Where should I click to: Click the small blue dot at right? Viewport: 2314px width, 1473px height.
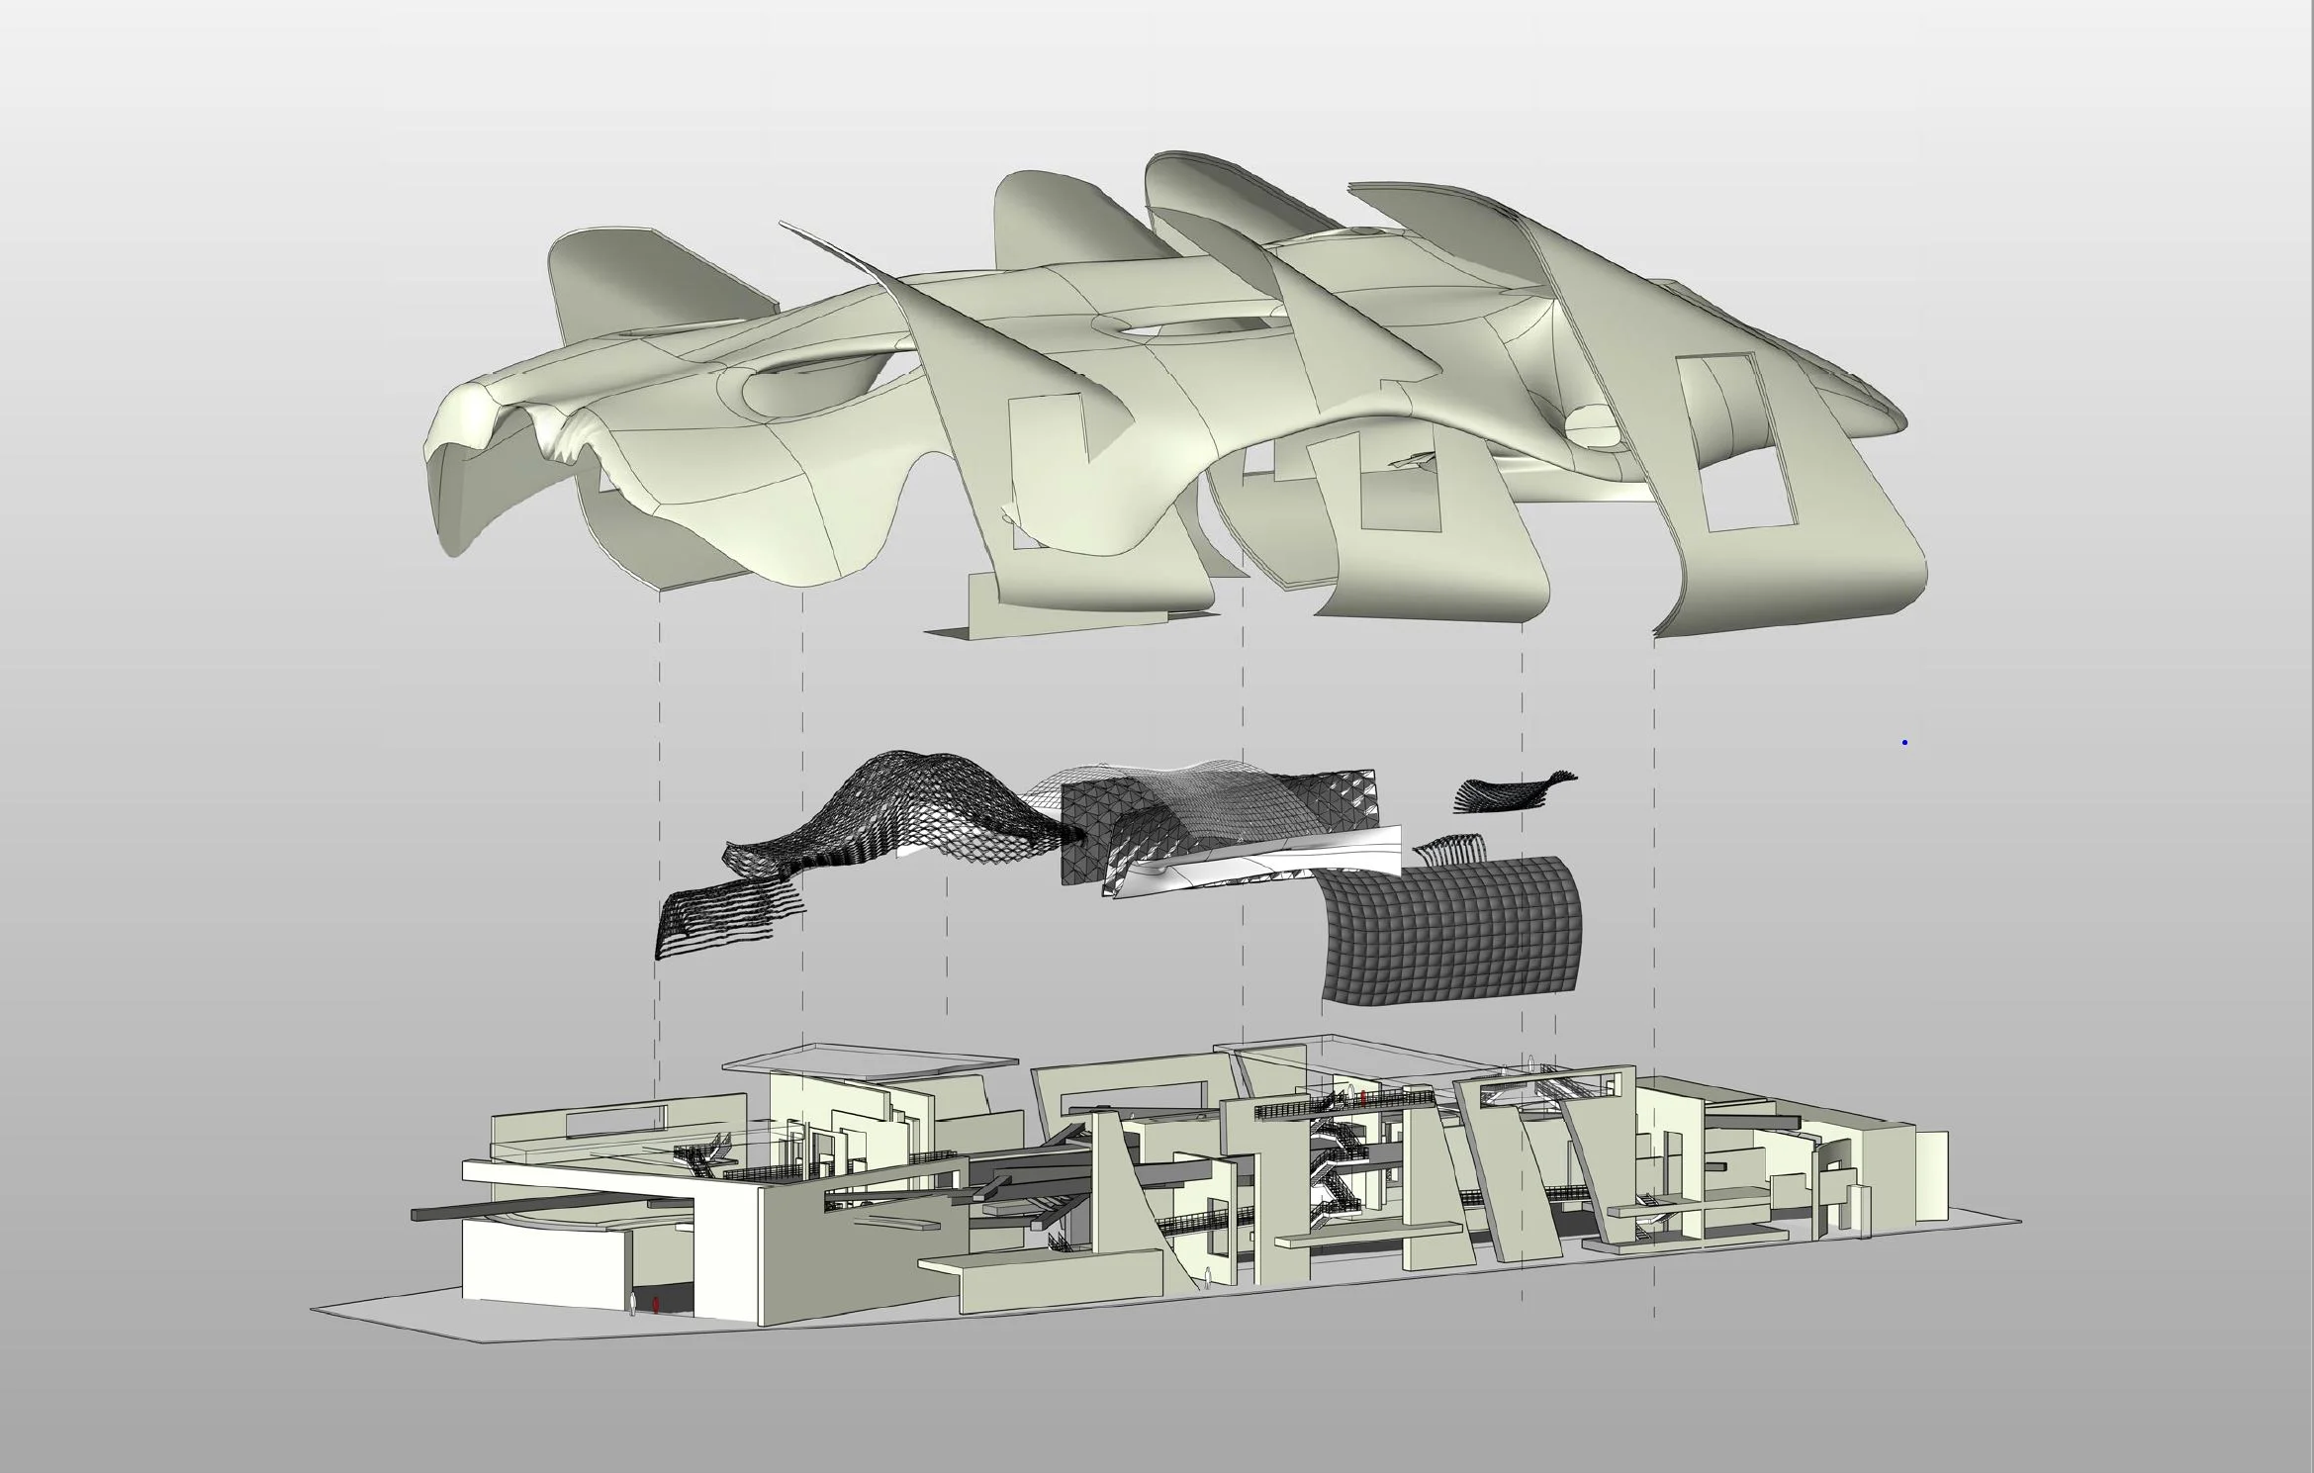click(1903, 742)
